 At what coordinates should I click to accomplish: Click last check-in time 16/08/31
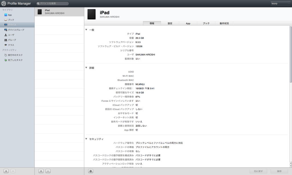tap(145, 89)
